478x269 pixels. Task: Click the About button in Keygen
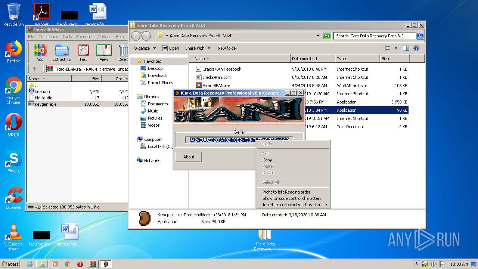(189, 157)
